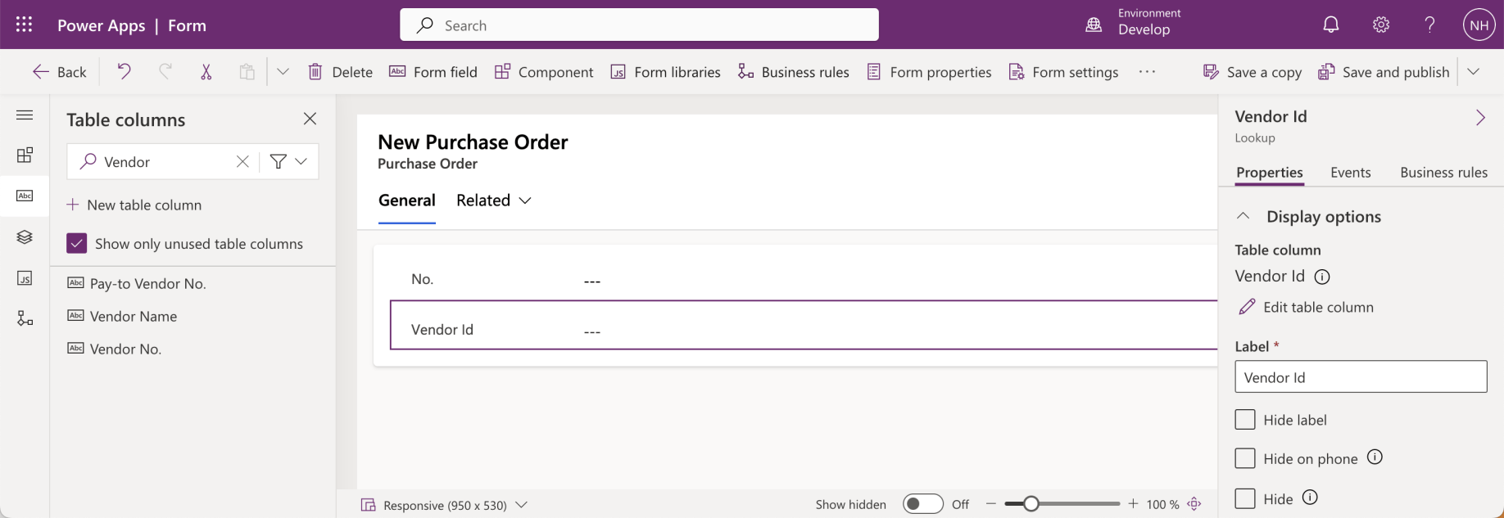Click the global Search box
Screen dimensions: 1504x518
[639, 25]
